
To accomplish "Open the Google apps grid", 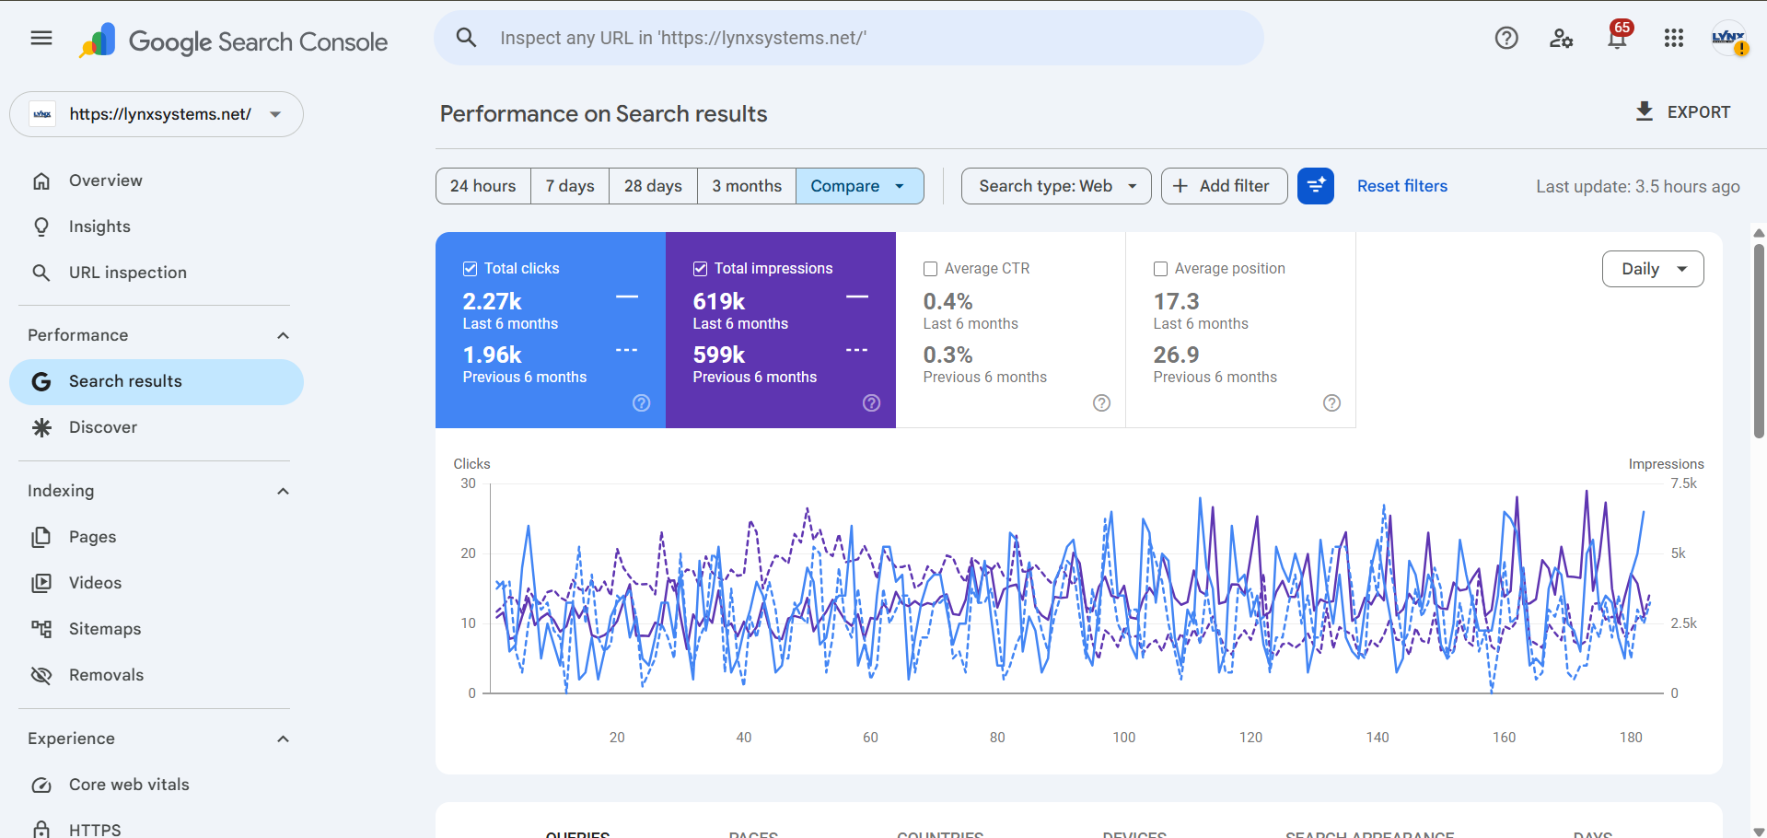I will 1674,38.
